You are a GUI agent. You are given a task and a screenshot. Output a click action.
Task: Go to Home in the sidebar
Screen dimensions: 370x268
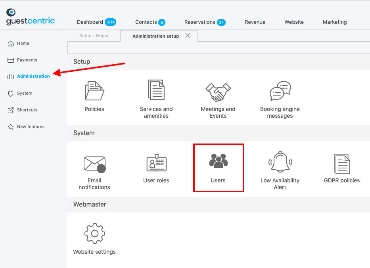coord(23,43)
